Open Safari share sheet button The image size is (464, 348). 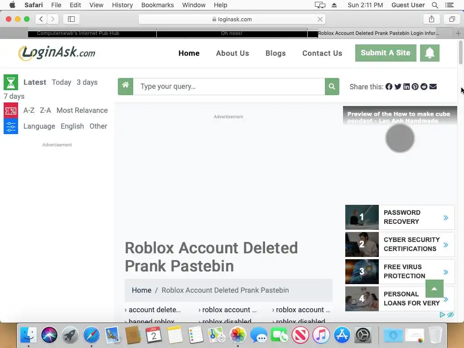click(x=431, y=19)
